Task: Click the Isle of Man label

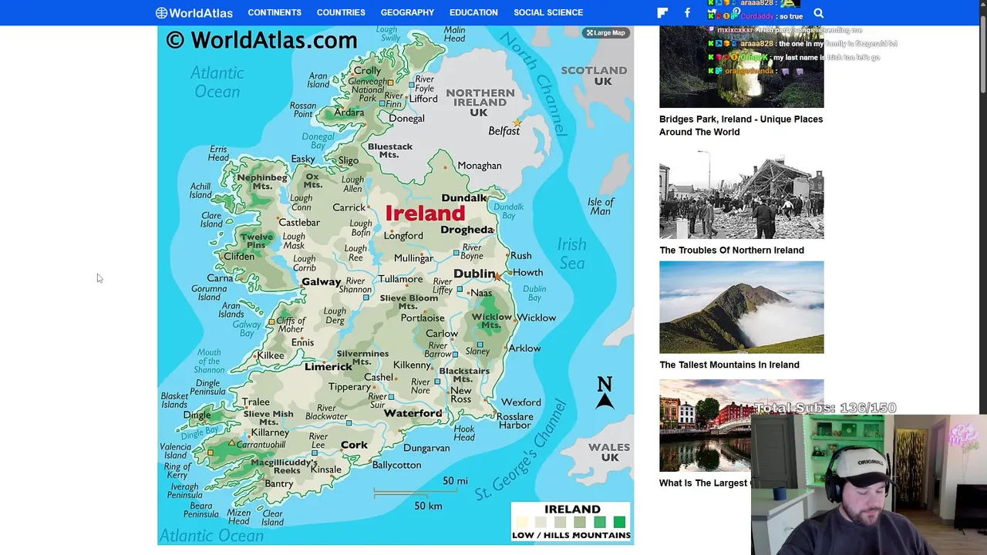Action: (601, 207)
